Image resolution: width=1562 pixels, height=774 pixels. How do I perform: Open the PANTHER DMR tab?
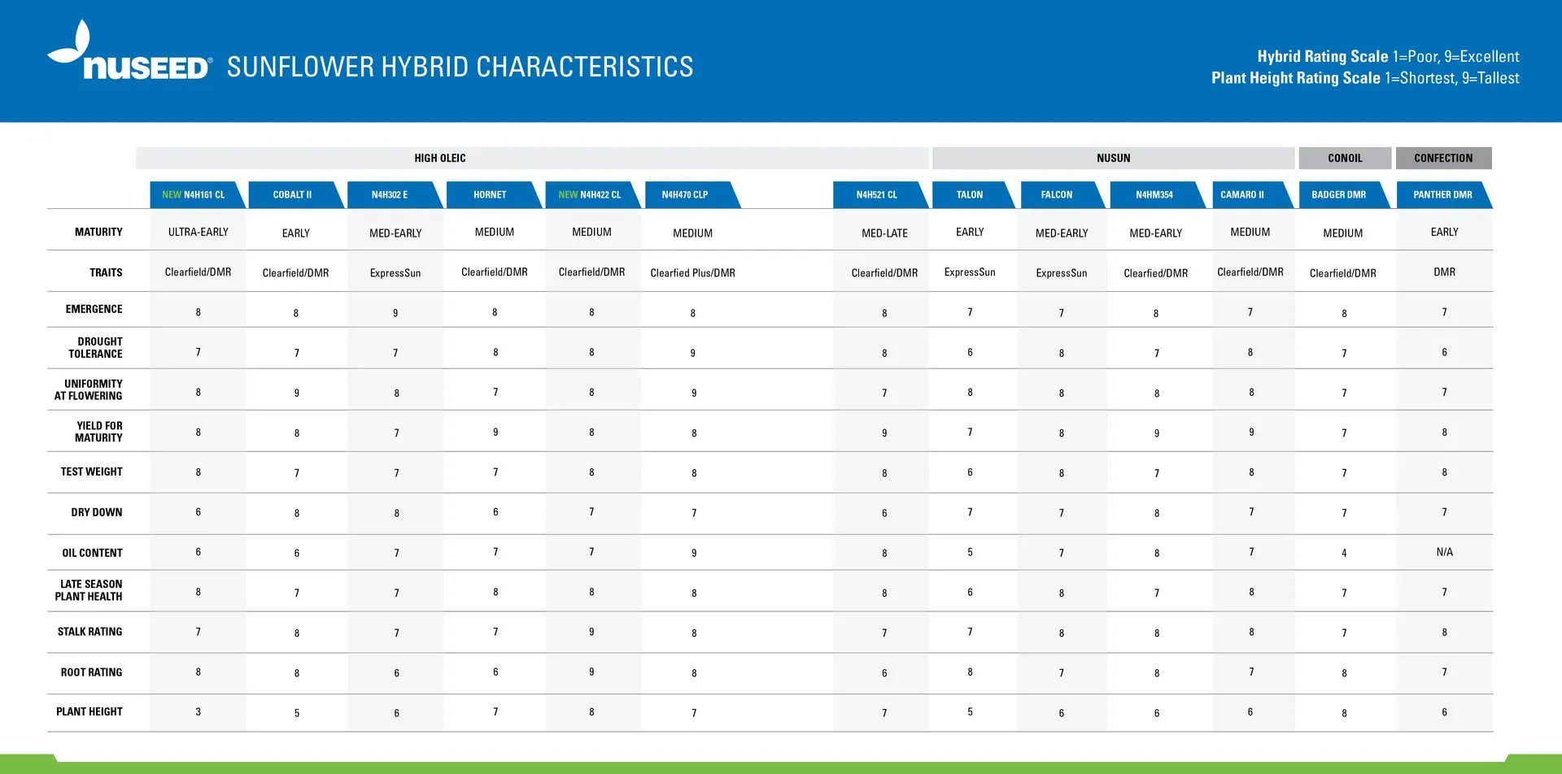(x=1442, y=195)
